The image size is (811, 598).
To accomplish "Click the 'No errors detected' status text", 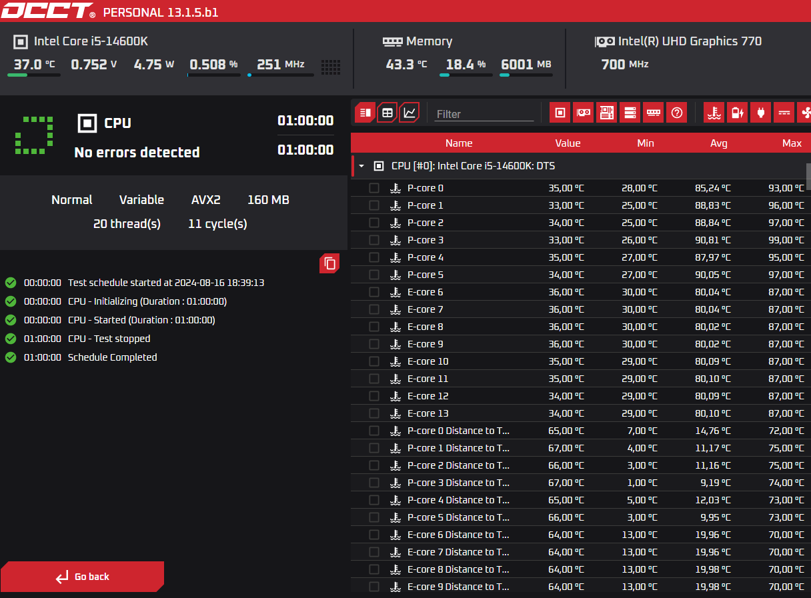I will point(137,153).
